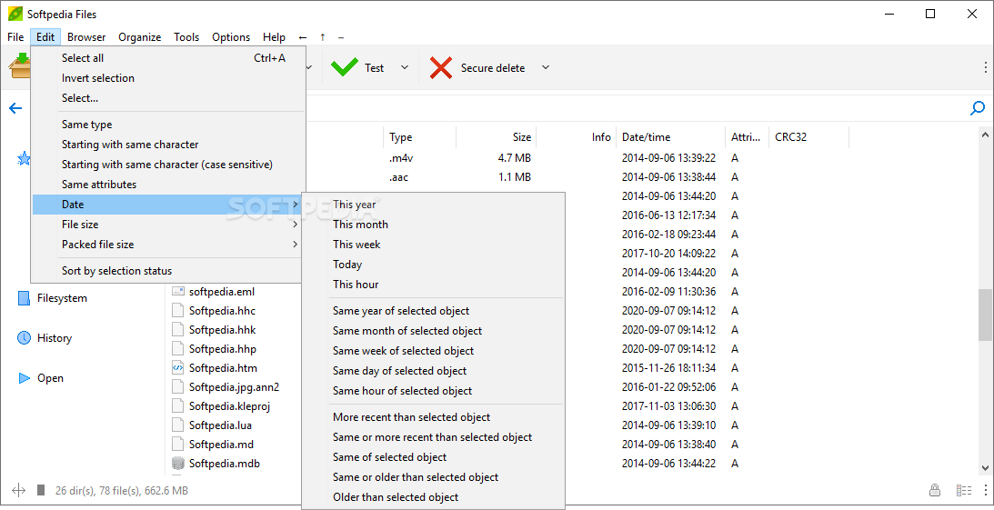Click the Size column header
This screenshot has width=994, height=510.
(497, 137)
